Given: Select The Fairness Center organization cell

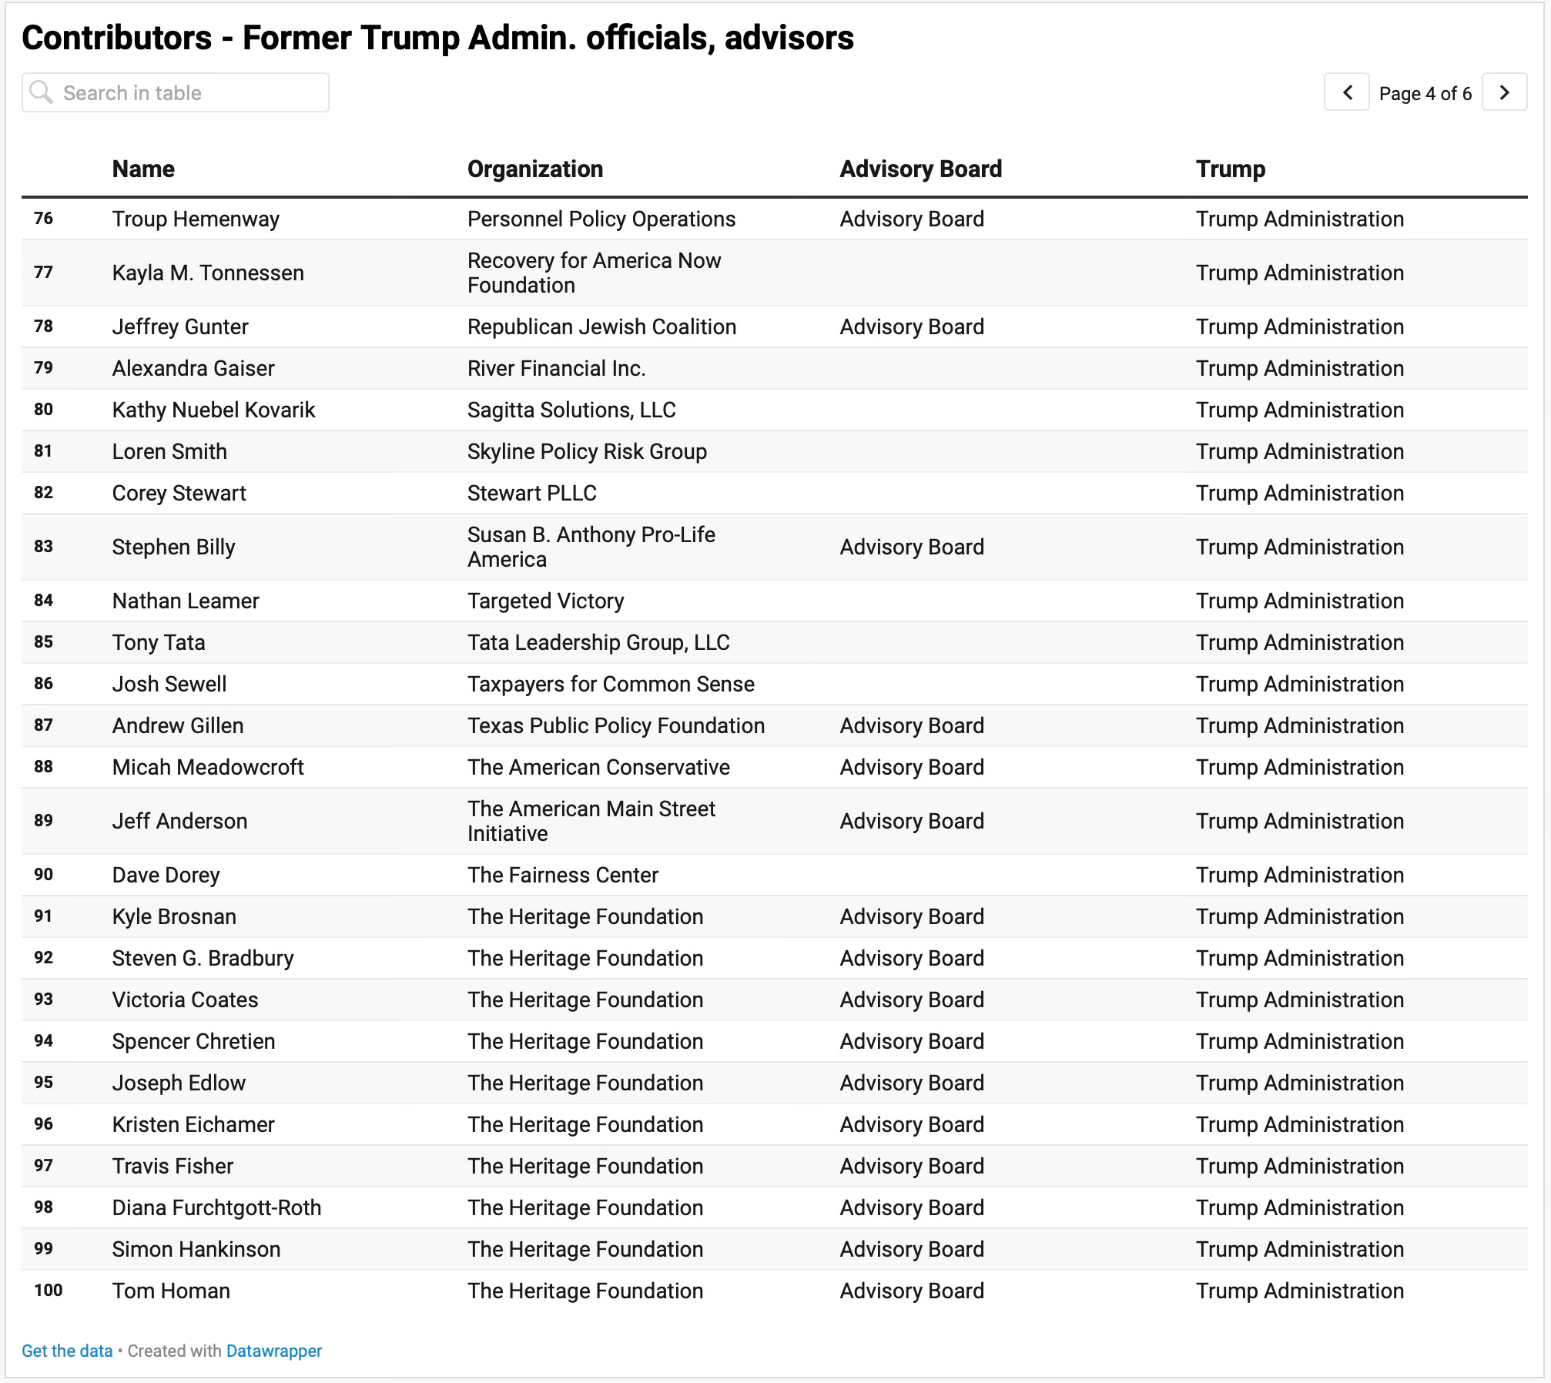Looking at the screenshot, I should tap(563, 875).
